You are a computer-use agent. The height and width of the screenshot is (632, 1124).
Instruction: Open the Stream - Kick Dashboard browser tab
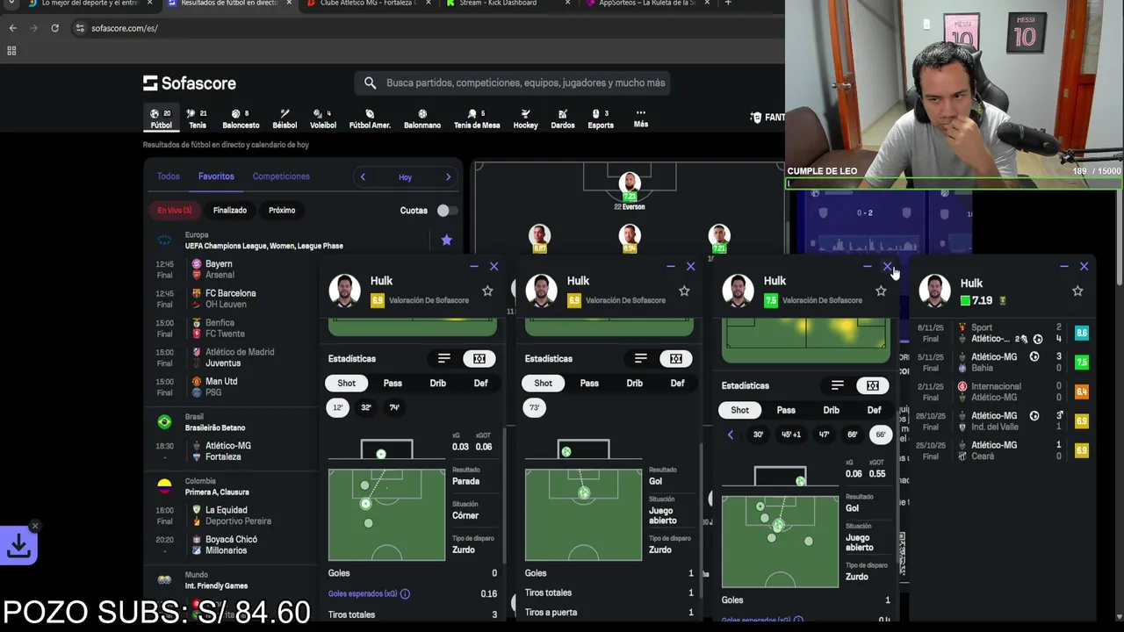[x=497, y=4]
